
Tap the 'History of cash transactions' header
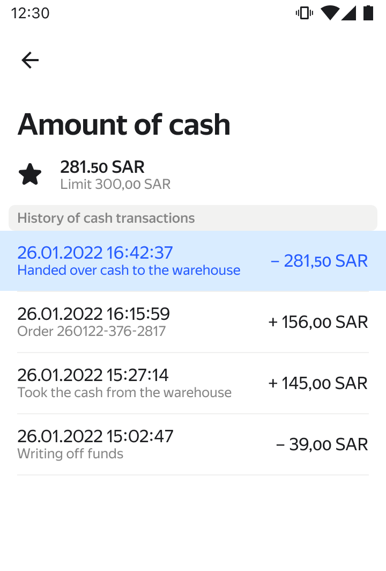coord(106,218)
